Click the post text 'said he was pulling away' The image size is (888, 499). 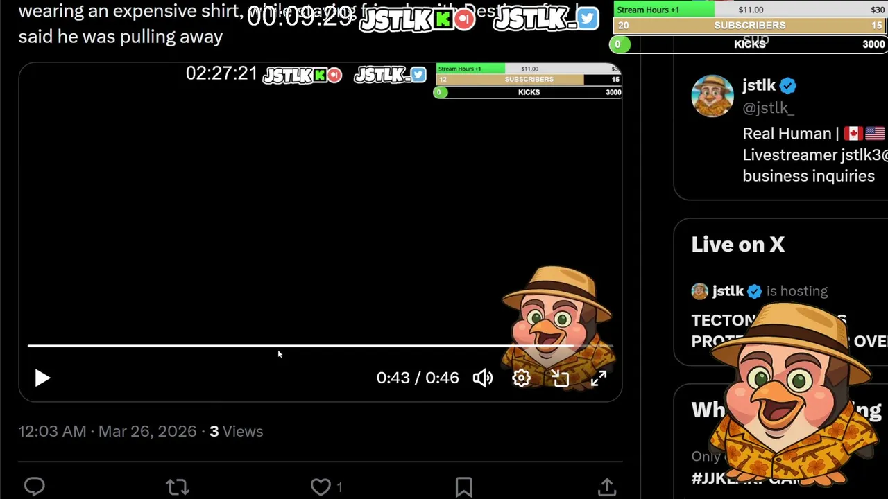pos(121,37)
